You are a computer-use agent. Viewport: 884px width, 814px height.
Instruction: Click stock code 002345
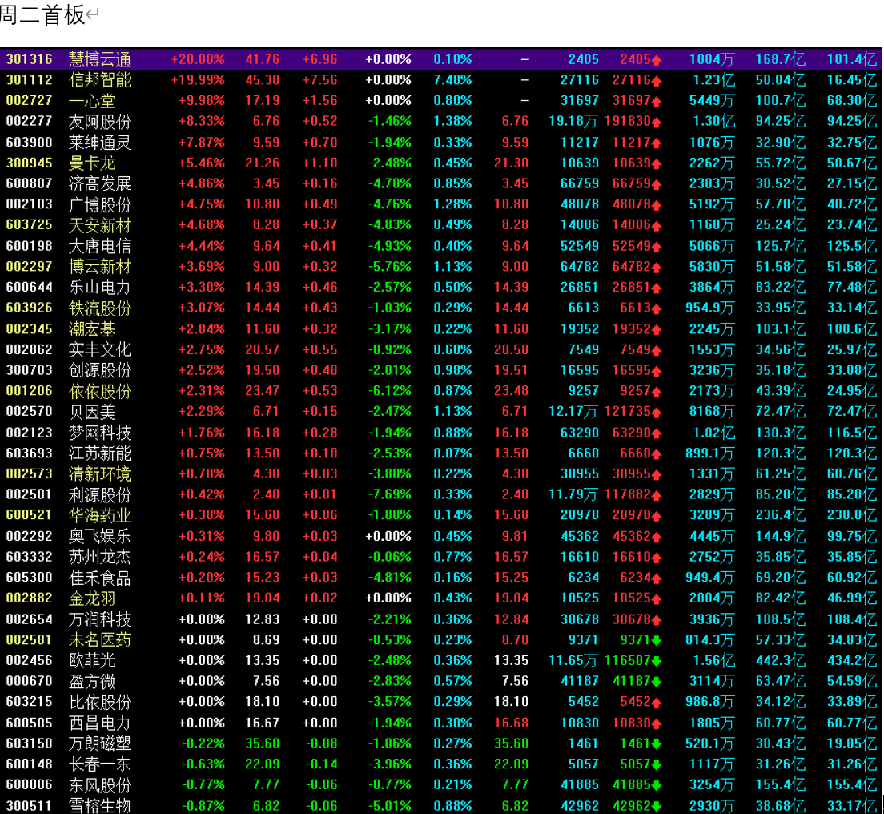click(x=30, y=328)
